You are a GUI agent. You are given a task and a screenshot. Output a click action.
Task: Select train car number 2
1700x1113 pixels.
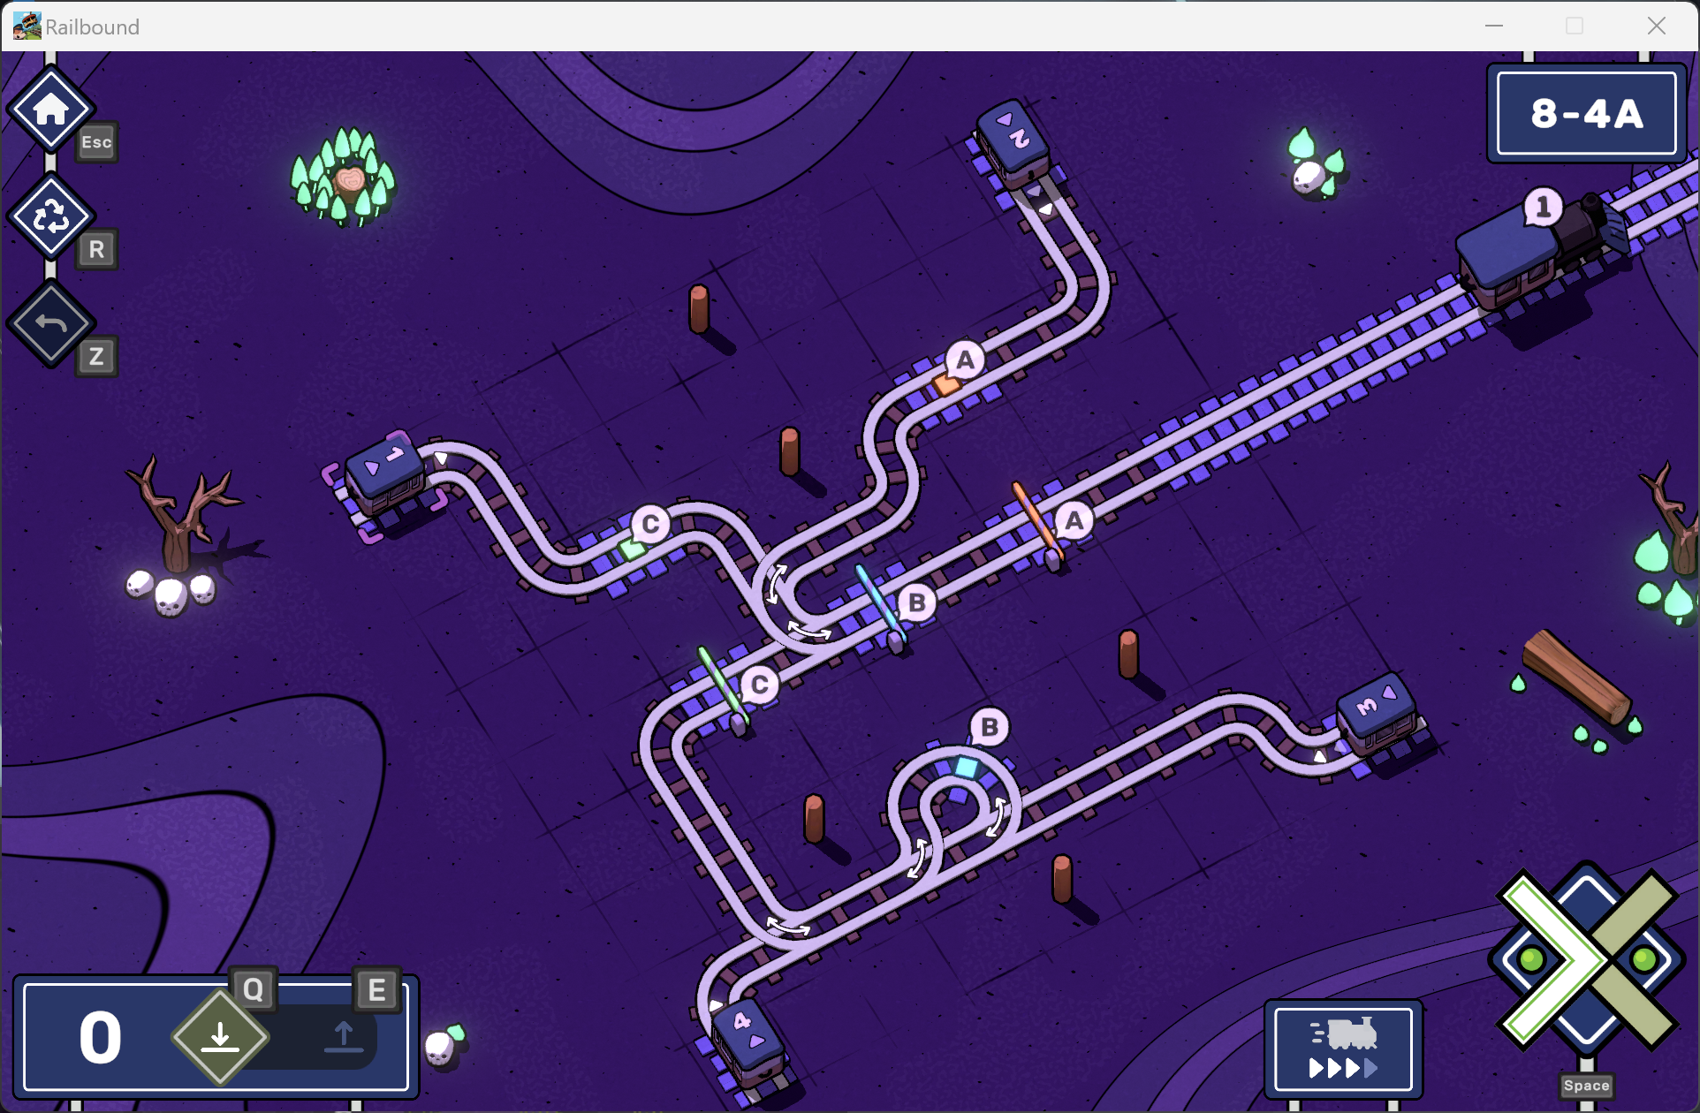(1013, 146)
